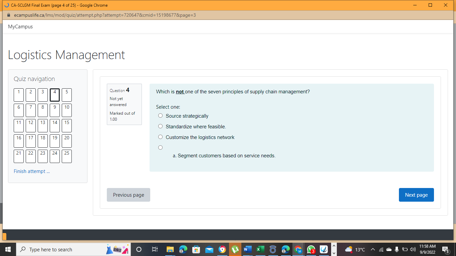456x256 pixels.
Task: Select the 'Source strategically' answer option
Action: 160,115
